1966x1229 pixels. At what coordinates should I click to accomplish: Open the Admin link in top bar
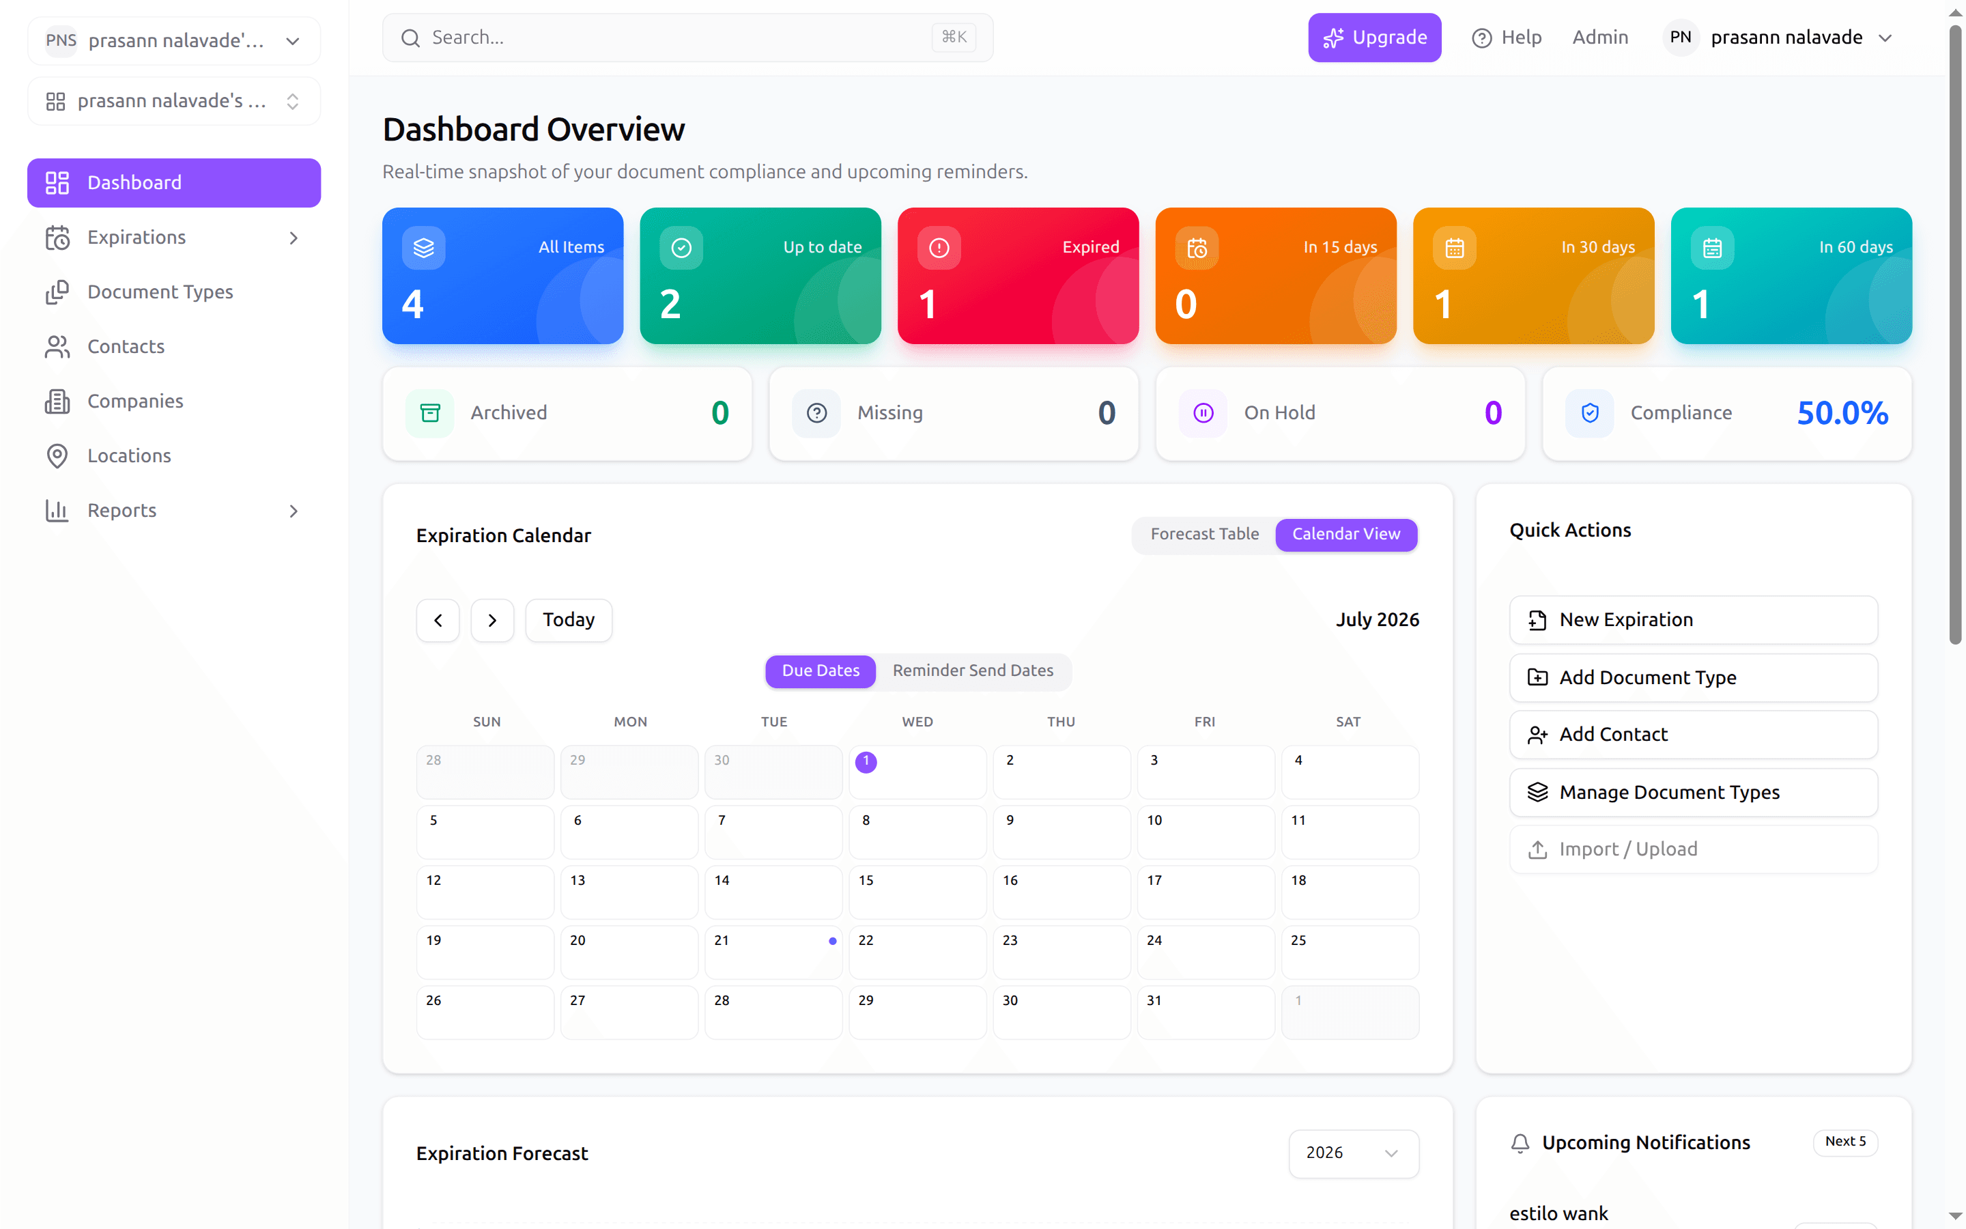pyautogui.click(x=1599, y=38)
